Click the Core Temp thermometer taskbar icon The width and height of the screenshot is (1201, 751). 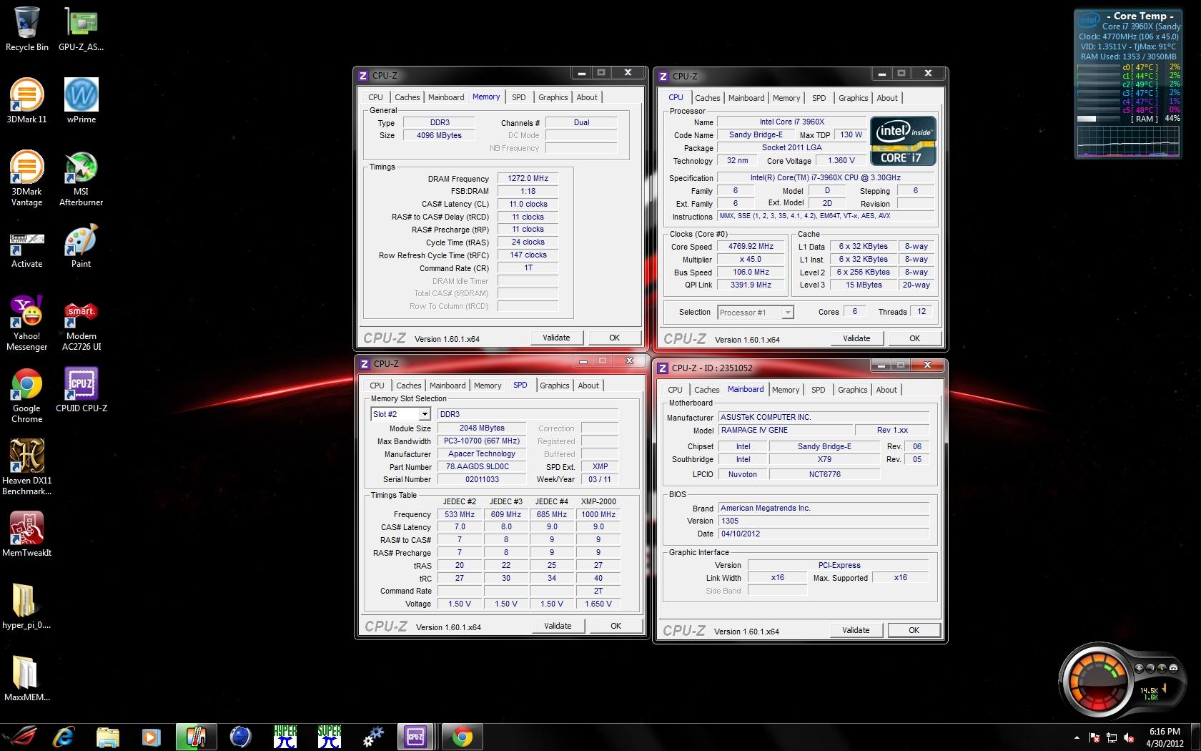[x=196, y=737]
